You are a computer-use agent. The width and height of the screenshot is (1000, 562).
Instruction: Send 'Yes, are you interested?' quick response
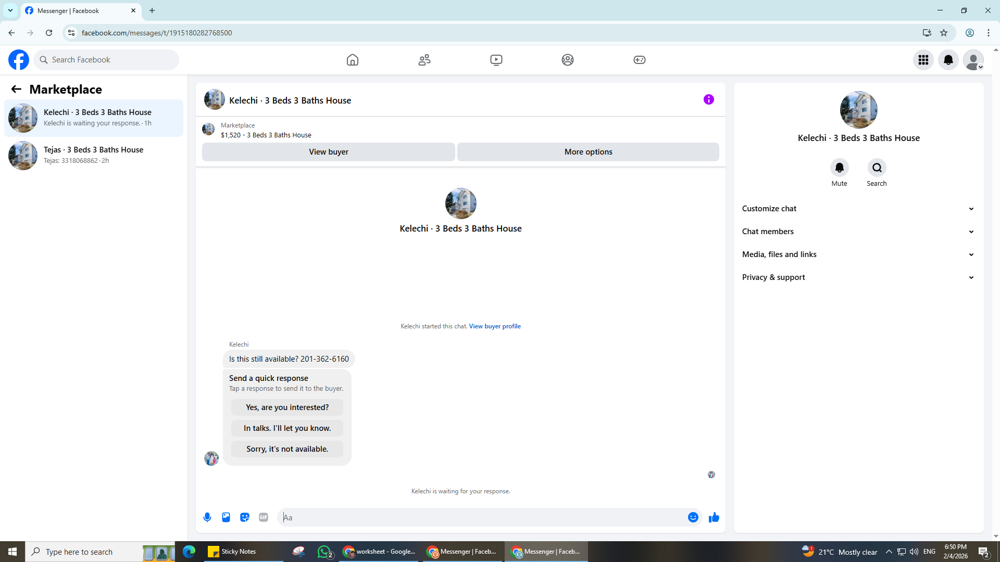tap(287, 407)
